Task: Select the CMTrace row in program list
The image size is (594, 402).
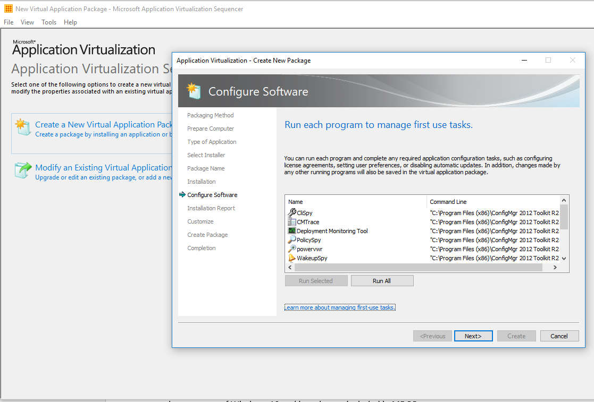Action: click(423, 221)
